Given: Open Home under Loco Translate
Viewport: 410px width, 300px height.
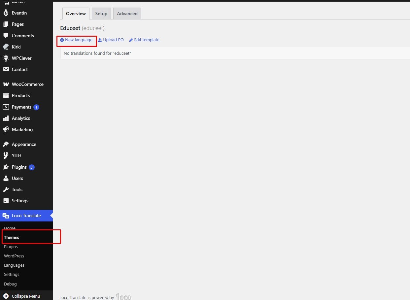Looking at the screenshot, I should 10,228.
